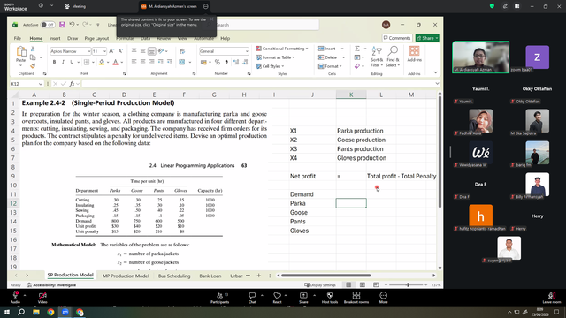Click the Comments button

397,38
